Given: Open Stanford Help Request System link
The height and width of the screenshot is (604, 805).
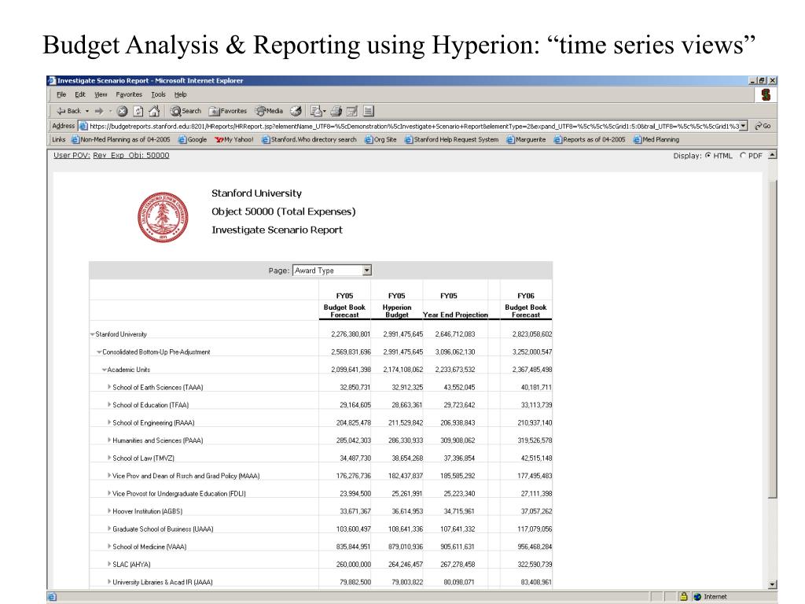Looking at the screenshot, I should [451, 140].
